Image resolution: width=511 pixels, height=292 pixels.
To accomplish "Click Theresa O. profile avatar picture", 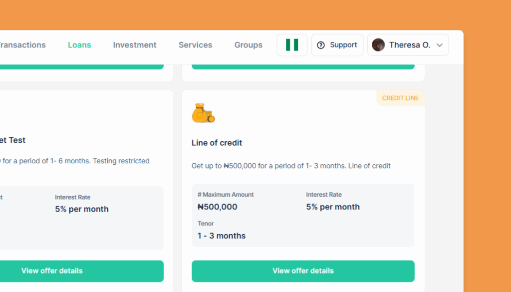I will (378, 45).
